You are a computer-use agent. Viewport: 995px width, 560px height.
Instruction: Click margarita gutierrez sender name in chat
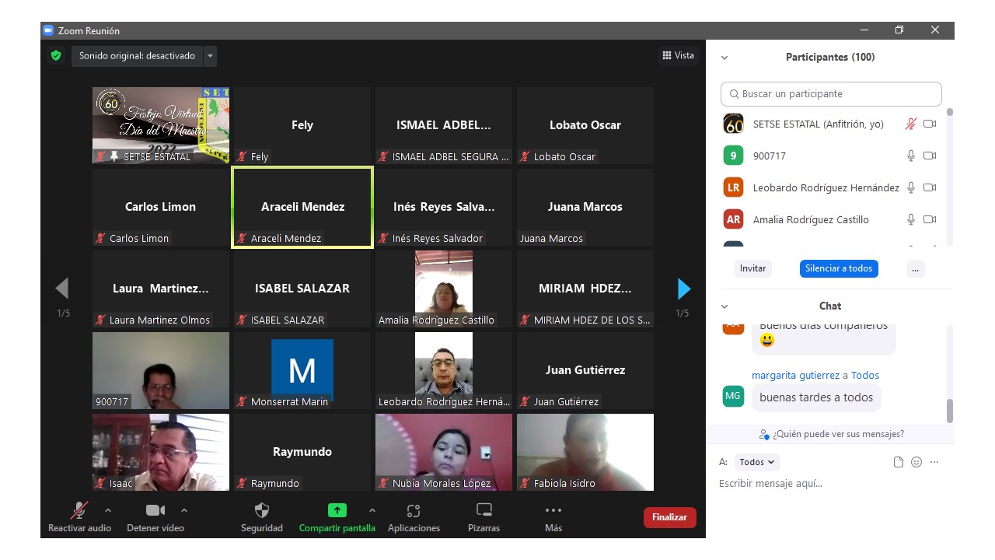(x=795, y=375)
